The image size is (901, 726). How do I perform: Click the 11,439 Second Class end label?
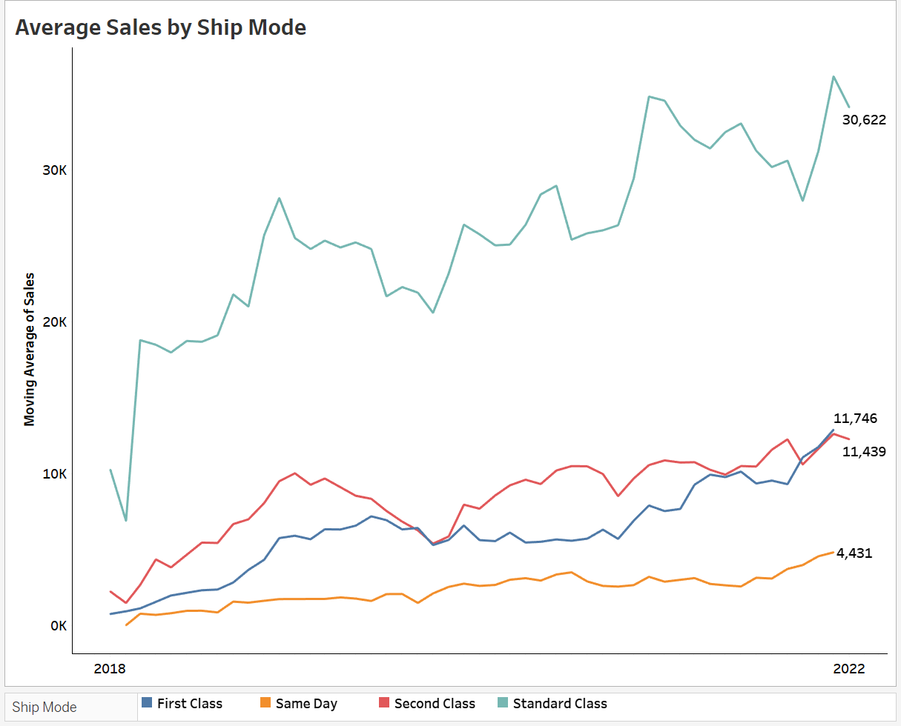(x=864, y=451)
